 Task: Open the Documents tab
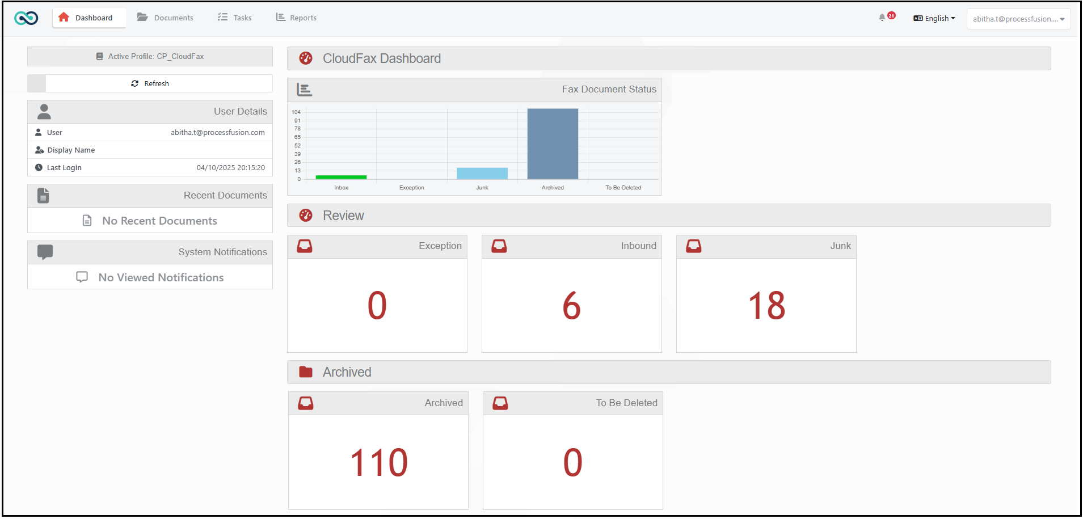click(x=165, y=18)
